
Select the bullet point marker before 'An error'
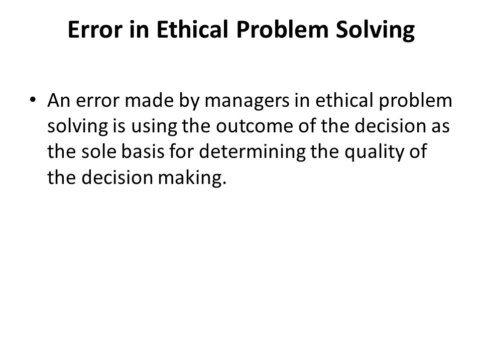33,100
